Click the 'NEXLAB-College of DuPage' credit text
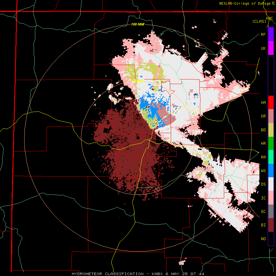Viewport: 276px width, 276px height. [x=245, y=3]
